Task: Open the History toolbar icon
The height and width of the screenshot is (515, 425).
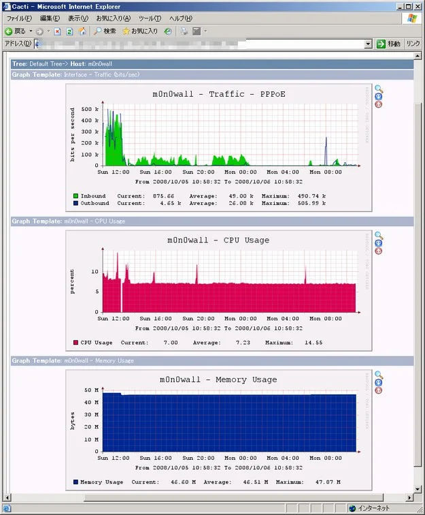Action: (168, 31)
